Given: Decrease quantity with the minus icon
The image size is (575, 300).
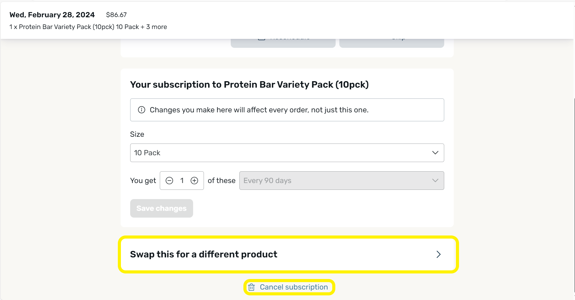Looking at the screenshot, I should [x=169, y=181].
